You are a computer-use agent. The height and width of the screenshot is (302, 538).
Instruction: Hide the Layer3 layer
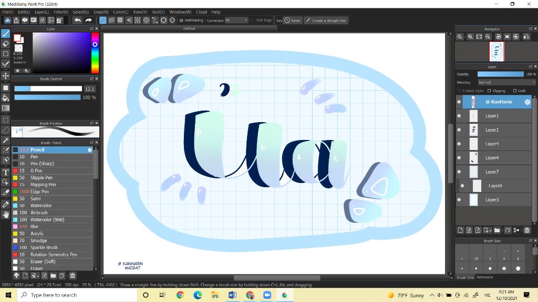[459, 200]
